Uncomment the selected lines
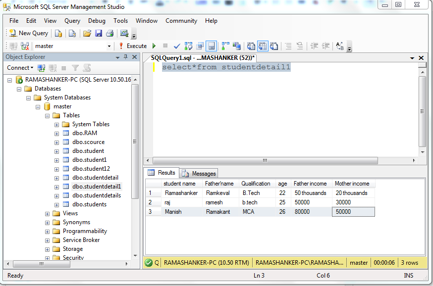Viewport: 433px width, 286px height. [300, 46]
